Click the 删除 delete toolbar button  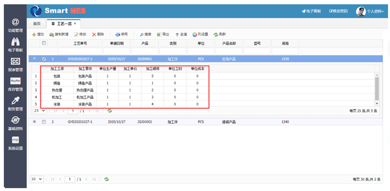pos(98,34)
